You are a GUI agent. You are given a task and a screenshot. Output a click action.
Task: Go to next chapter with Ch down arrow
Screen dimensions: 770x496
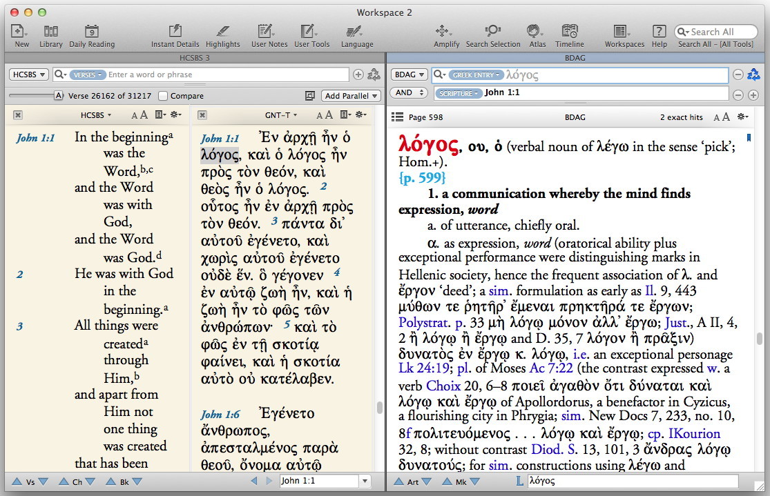[90, 482]
